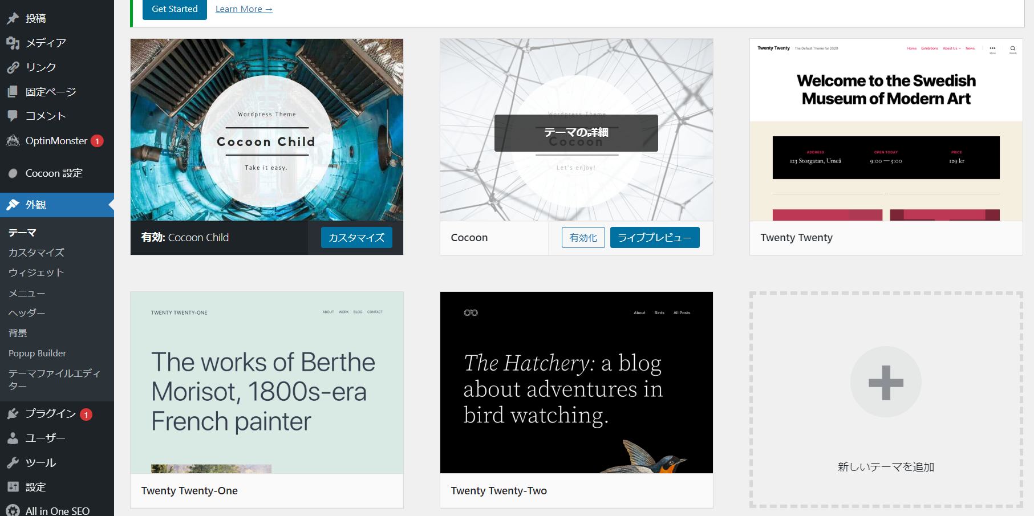The image size is (1034, 516).
Task: Click the plugin icon beside プラグイン
Action: 13,414
